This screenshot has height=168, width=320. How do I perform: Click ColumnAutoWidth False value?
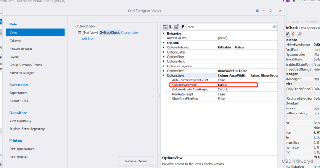tap(222, 85)
